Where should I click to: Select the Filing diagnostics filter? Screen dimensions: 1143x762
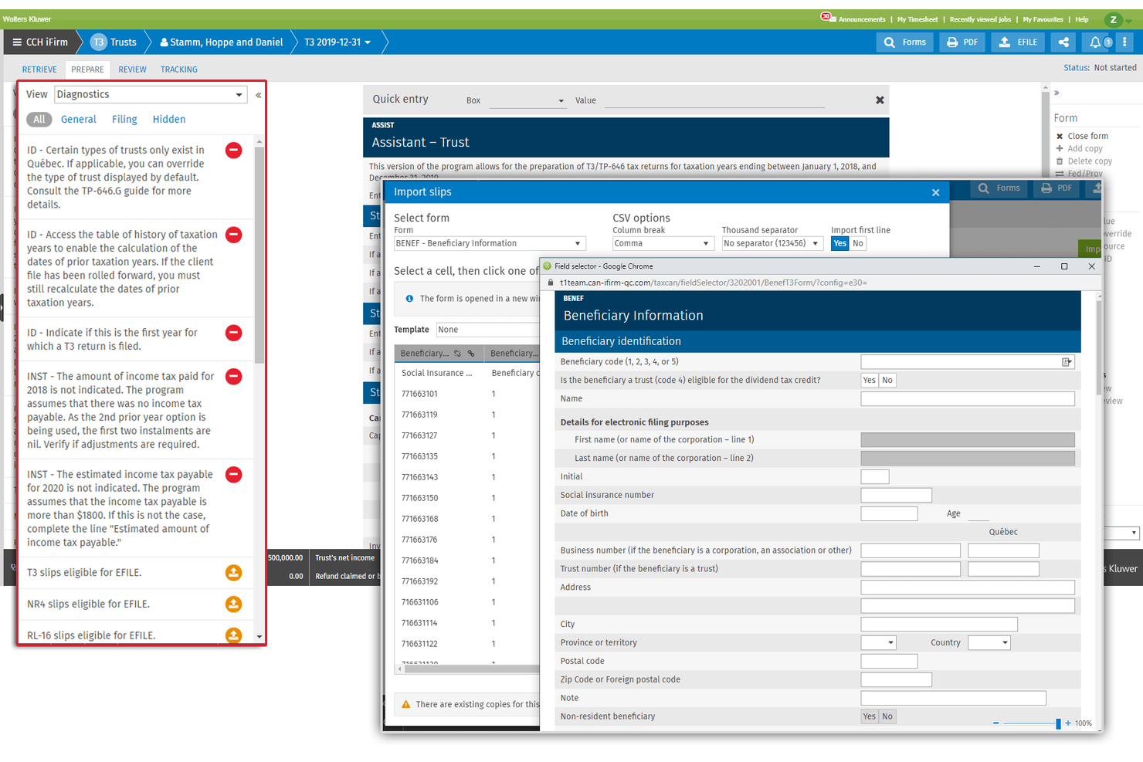point(124,120)
